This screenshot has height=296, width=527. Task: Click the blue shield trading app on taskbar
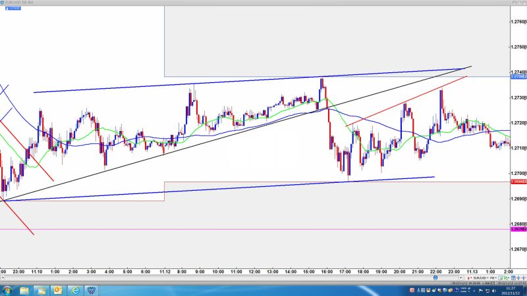click(91, 290)
